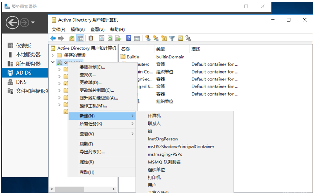Click the magnifier Find objects toolbar icon
Image resolution: width=317 pixels, height=193 pixels.
[180, 38]
